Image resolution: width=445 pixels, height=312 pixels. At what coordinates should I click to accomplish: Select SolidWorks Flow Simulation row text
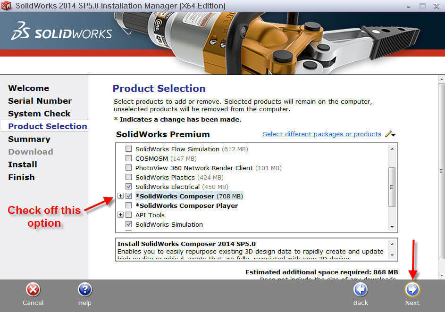coord(192,149)
